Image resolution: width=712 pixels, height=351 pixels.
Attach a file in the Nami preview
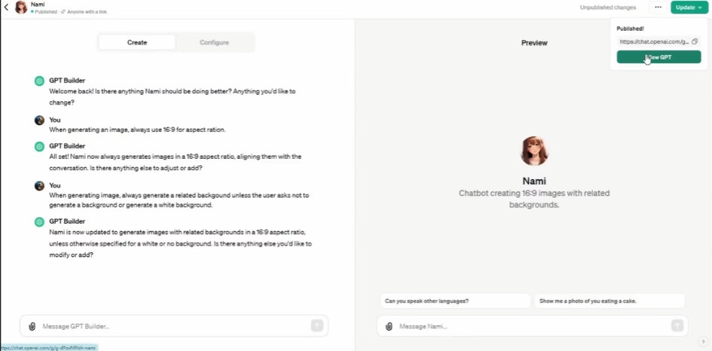(x=389, y=326)
